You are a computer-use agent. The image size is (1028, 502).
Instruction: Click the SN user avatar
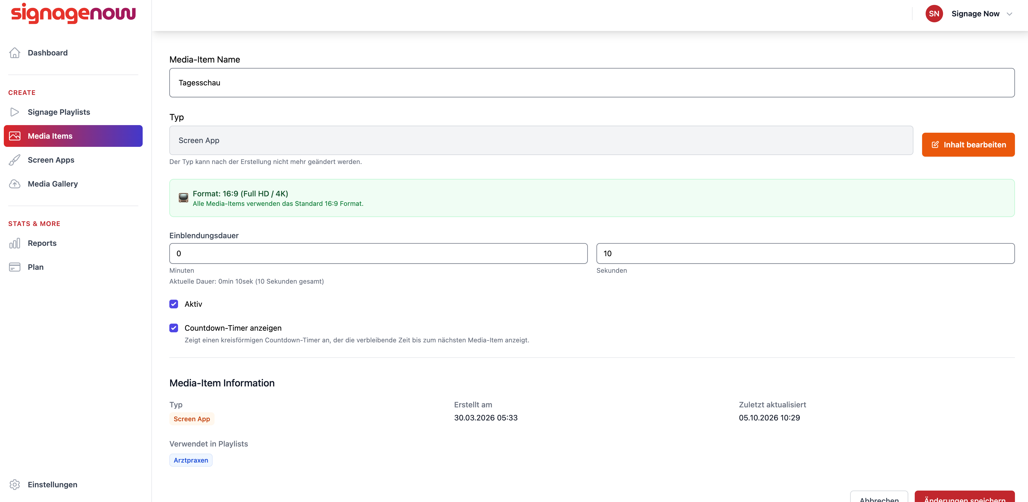[x=934, y=14]
